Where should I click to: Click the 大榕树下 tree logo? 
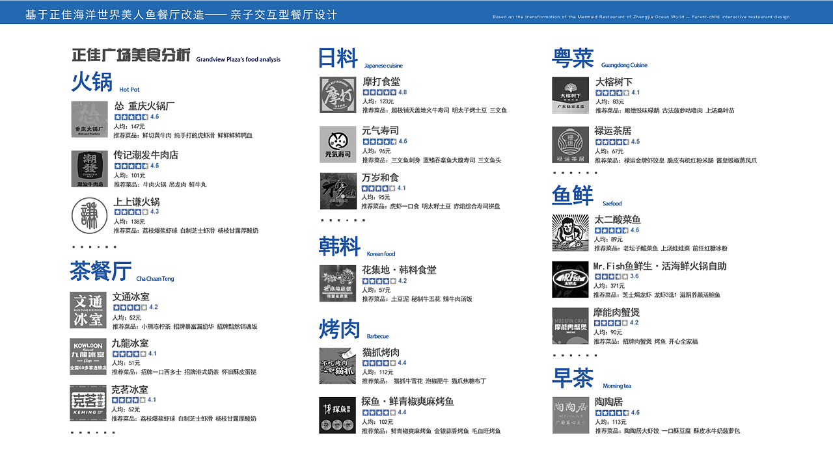coord(571,96)
